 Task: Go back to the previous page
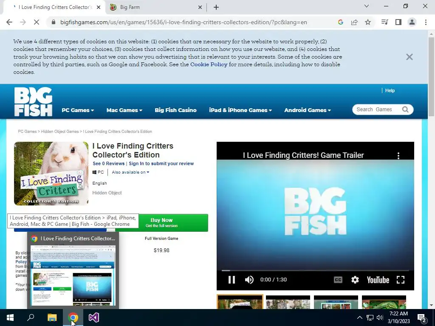(9, 22)
